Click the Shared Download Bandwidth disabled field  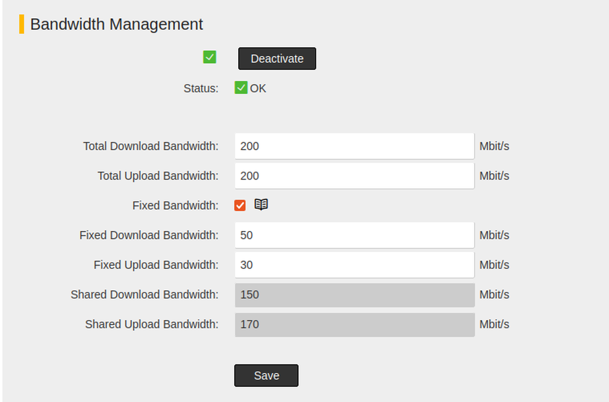tap(354, 294)
